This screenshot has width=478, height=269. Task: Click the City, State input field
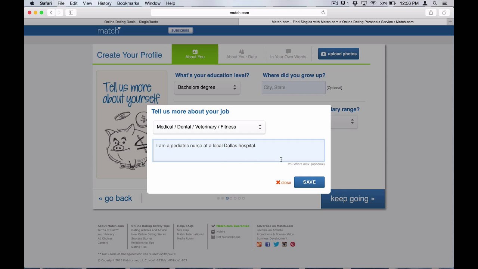pyautogui.click(x=294, y=87)
